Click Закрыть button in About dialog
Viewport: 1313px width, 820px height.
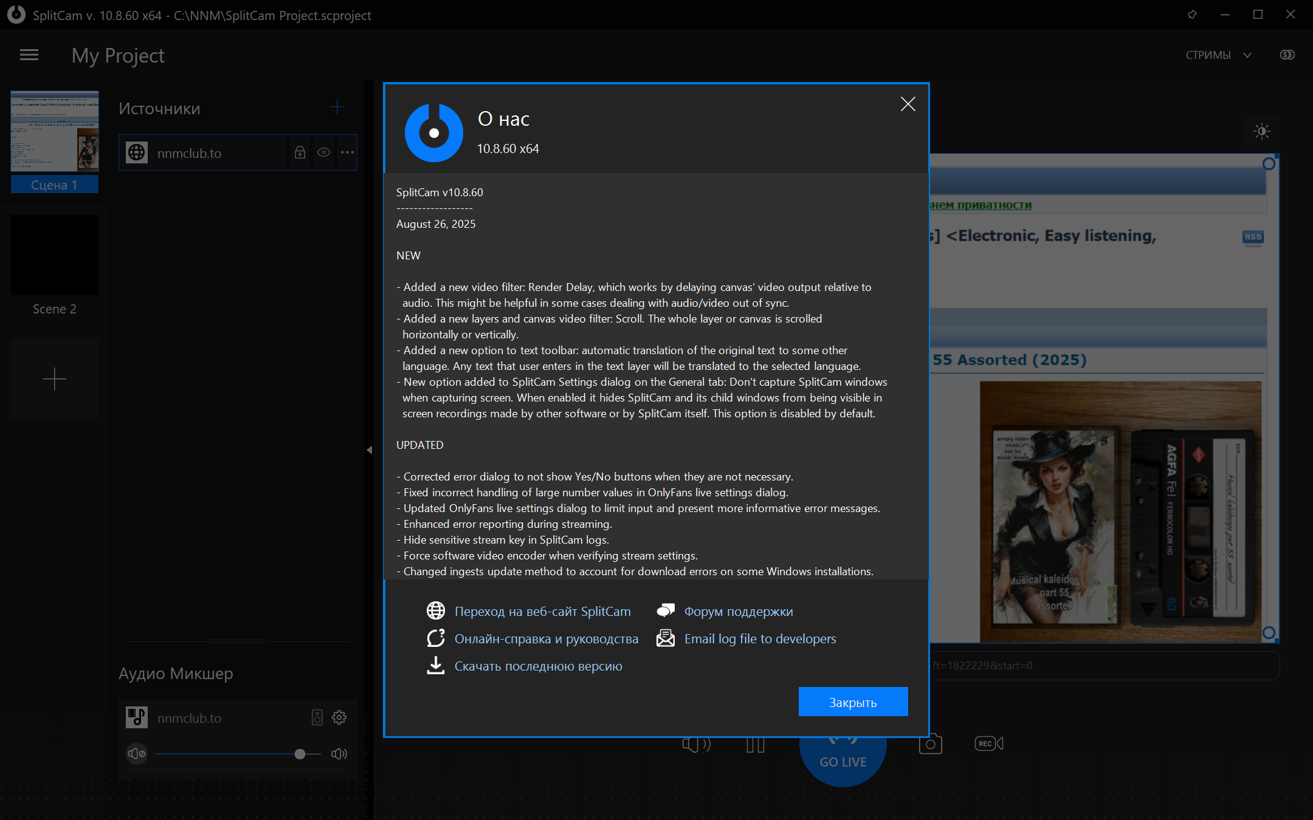point(853,702)
